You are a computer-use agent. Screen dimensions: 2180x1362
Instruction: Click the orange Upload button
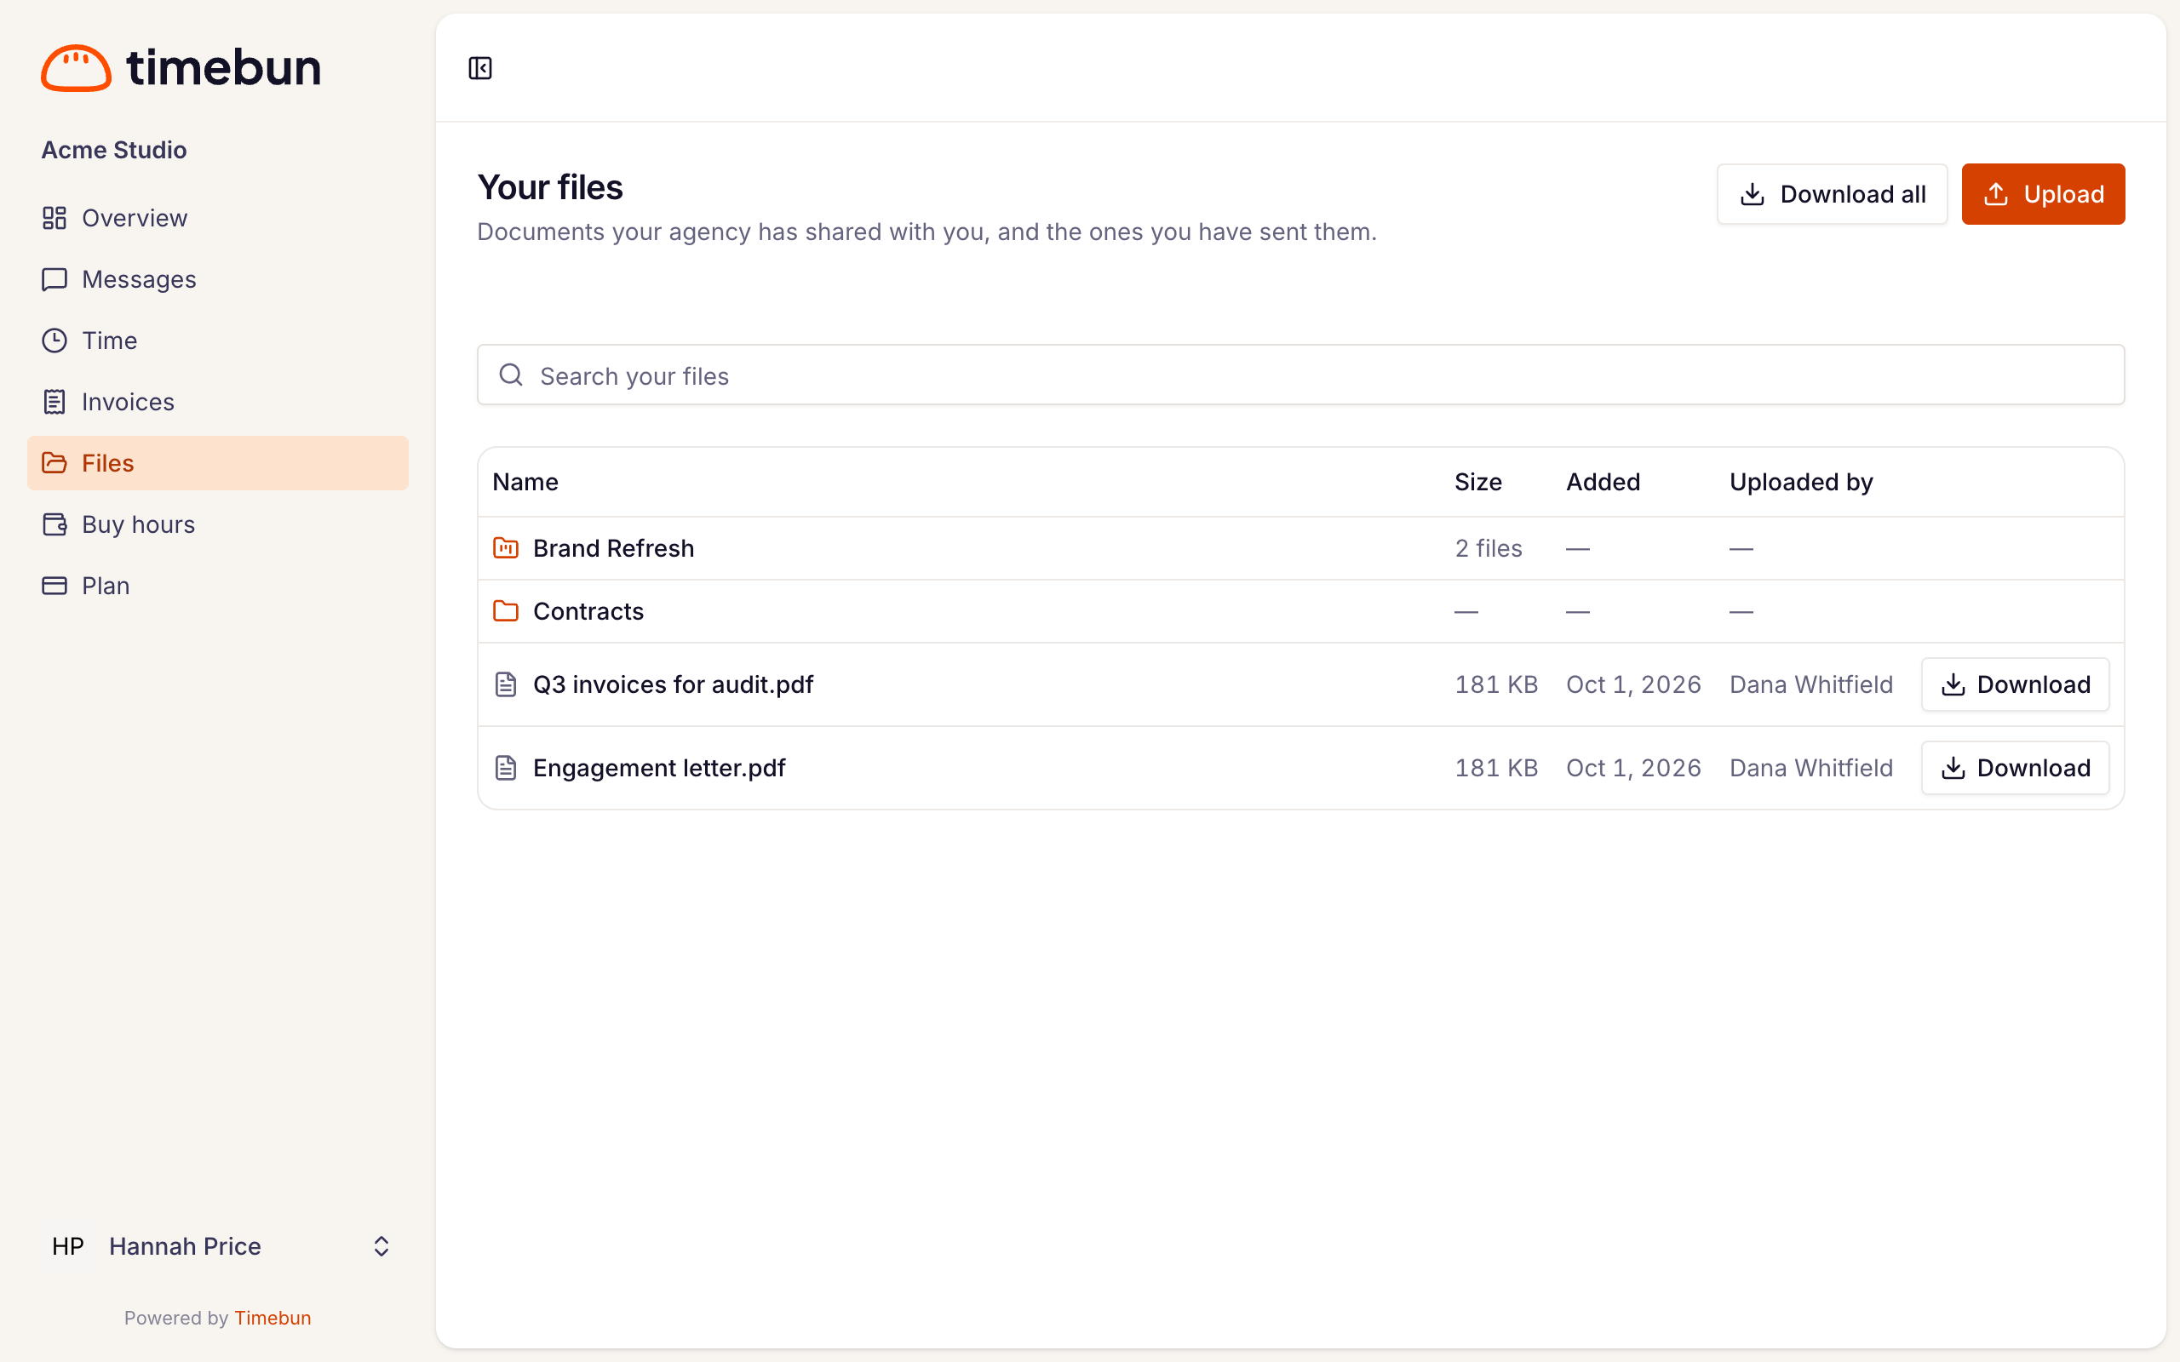pyautogui.click(x=2043, y=194)
